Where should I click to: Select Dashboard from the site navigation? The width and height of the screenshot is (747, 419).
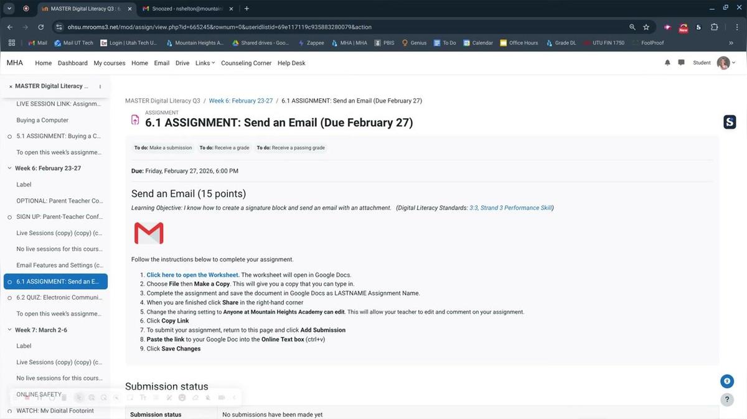point(72,63)
